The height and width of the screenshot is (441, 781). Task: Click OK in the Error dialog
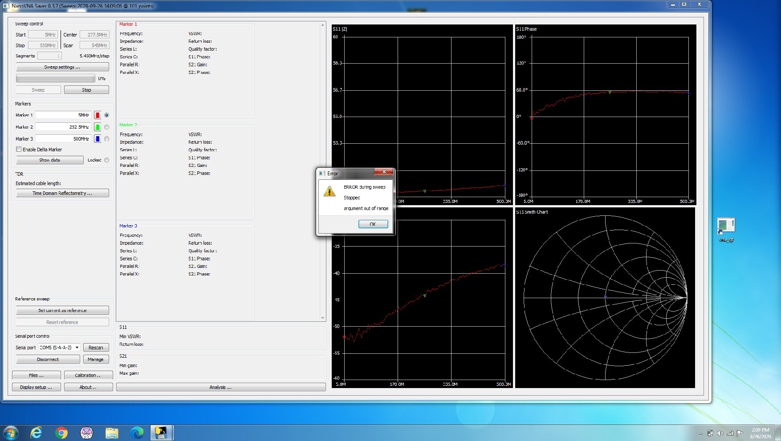(x=373, y=224)
